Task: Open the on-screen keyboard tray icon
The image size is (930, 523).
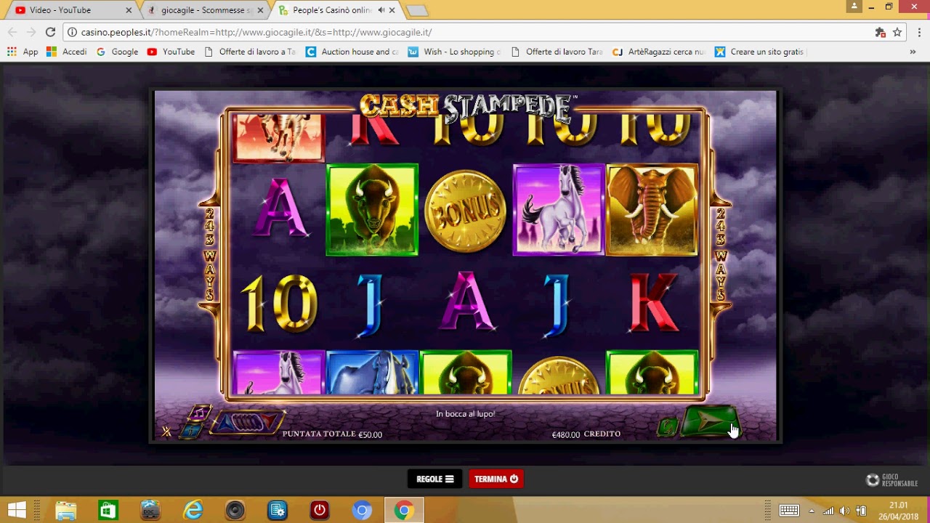Action: click(x=789, y=511)
